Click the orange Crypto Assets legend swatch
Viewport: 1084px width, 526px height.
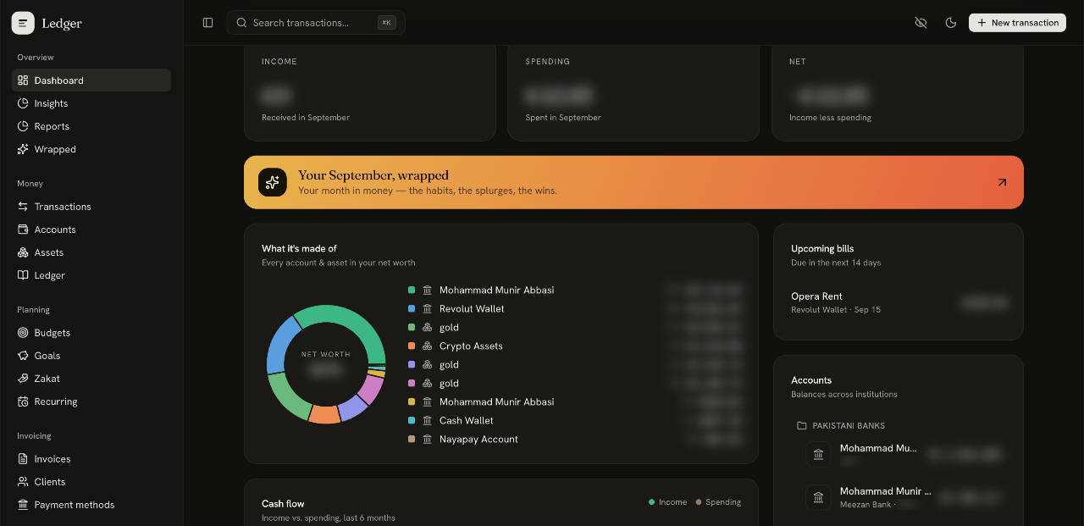(x=412, y=346)
